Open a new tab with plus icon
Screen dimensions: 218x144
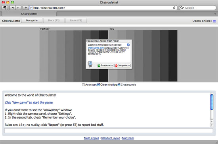[215, 13]
